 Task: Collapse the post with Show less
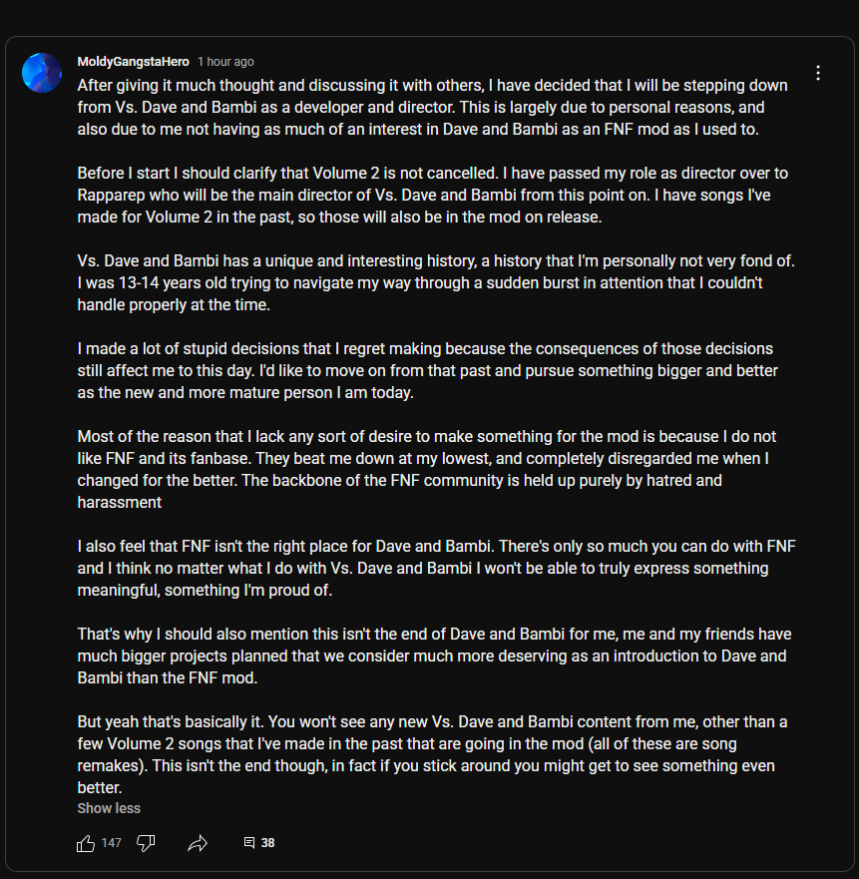coord(109,808)
